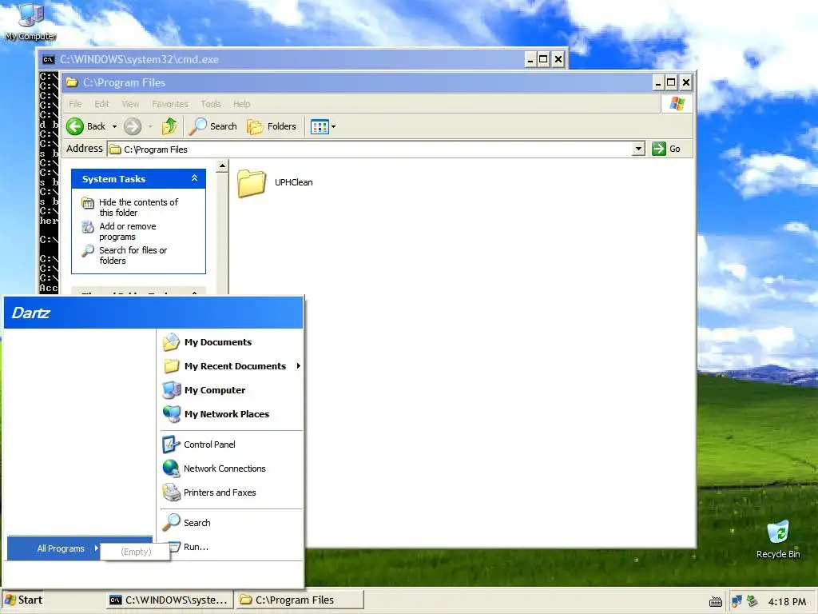Minimize the Program Files window
This screenshot has height=614, width=818.
pyautogui.click(x=657, y=82)
